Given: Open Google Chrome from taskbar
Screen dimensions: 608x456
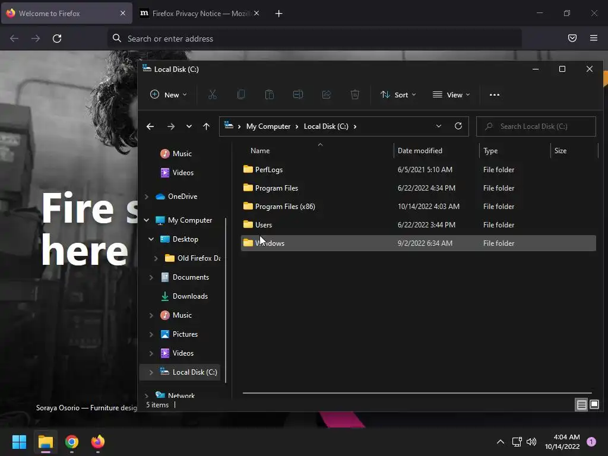Looking at the screenshot, I should (x=72, y=442).
